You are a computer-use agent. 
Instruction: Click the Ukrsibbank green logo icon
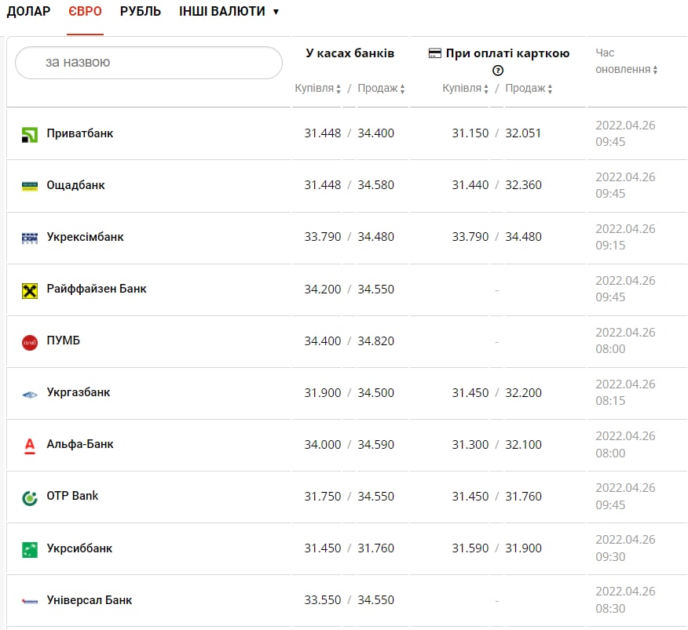(30, 549)
